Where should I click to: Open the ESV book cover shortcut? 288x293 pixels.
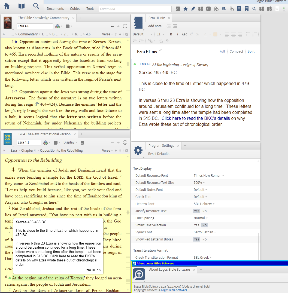277,9
